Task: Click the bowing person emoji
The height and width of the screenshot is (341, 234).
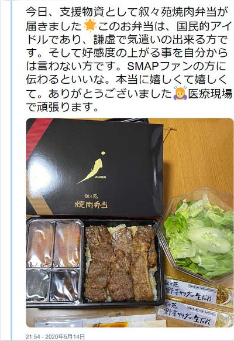Action: click(180, 93)
